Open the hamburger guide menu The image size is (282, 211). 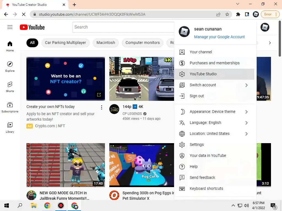(10, 27)
